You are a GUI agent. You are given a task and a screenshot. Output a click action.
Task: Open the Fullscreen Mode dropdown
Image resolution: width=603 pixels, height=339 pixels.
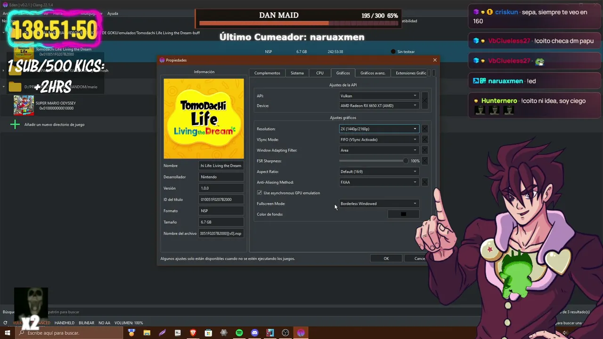tap(379, 203)
